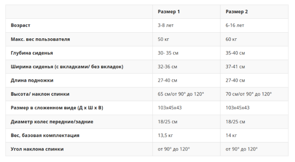
Task: Click the "30- 35 см" seat depth cell
Action: [168, 53]
